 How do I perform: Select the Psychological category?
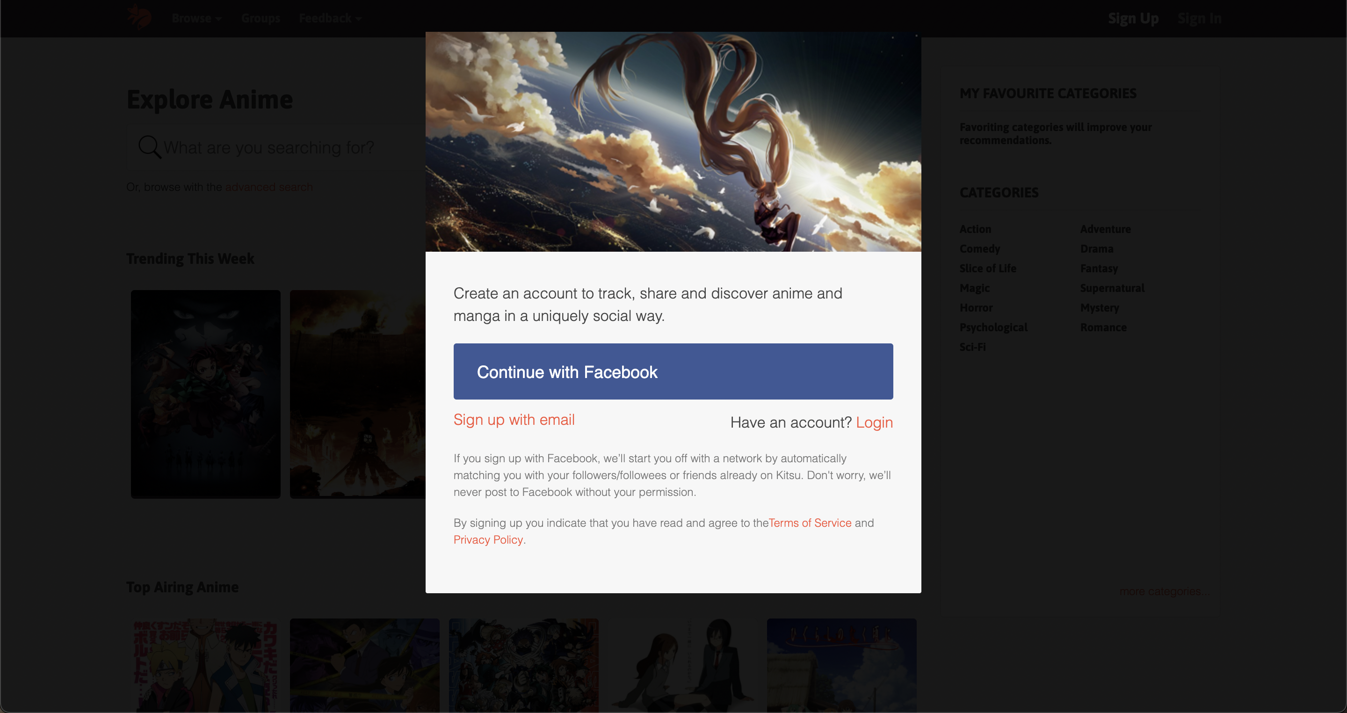point(993,327)
